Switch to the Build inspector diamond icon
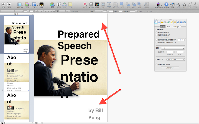This screenshot has height=124, width=199. coord(162,22)
